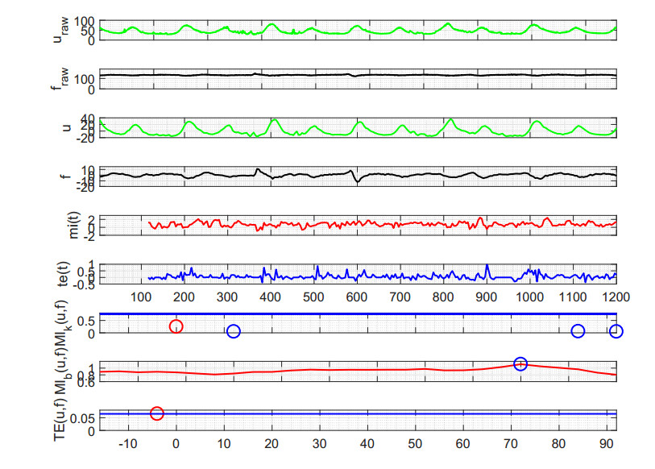The width and height of the screenshot is (655, 469).
Task: Click the leftmost blue circle in MI_k plot
Action: click(x=234, y=331)
